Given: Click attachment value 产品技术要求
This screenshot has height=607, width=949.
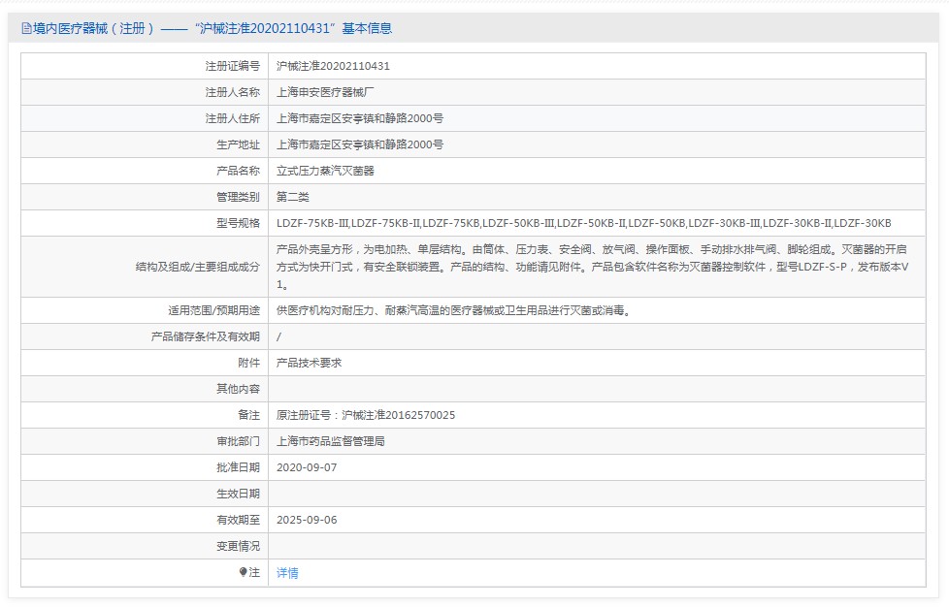Looking at the screenshot, I should 309,363.
